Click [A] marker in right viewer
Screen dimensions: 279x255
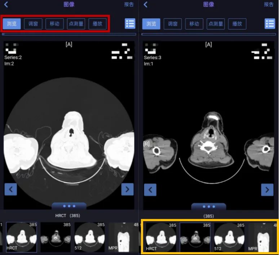(209, 45)
